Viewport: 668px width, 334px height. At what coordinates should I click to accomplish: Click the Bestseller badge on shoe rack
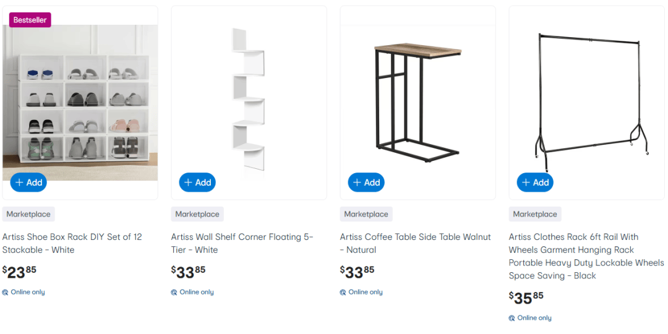(x=30, y=20)
